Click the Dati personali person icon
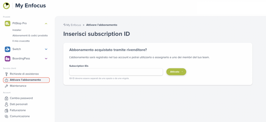The height and width of the screenshot is (122, 266). pos(6,104)
